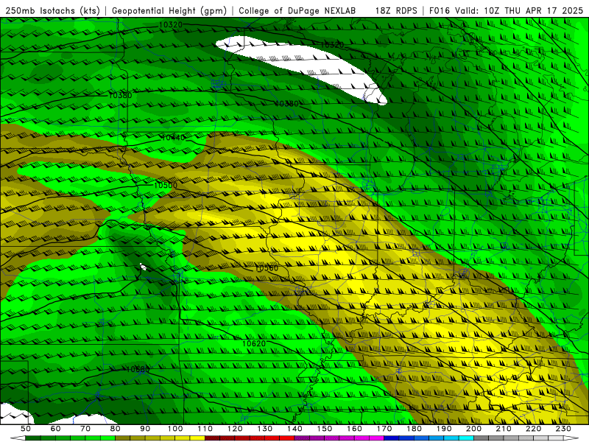The image size is (589, 442).
Task: Click the 10380 contour label near map center
Action: click(x=286, y=103)
